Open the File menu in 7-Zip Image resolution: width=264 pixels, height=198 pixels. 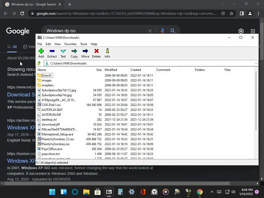(40, 44)
